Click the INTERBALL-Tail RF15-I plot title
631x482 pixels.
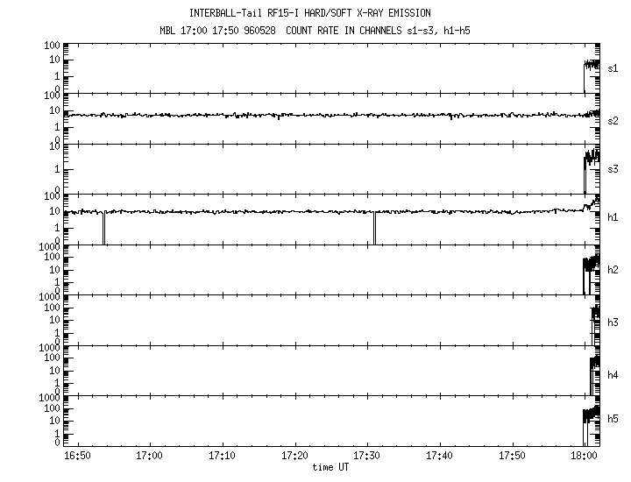coord(309,13)
